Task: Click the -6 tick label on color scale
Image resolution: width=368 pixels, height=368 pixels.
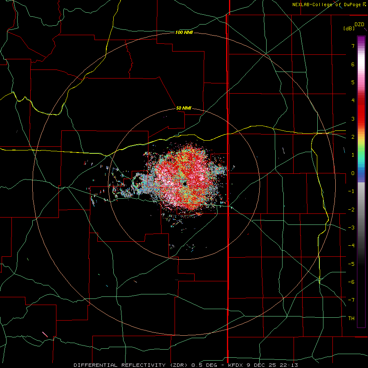Action: 351,282
